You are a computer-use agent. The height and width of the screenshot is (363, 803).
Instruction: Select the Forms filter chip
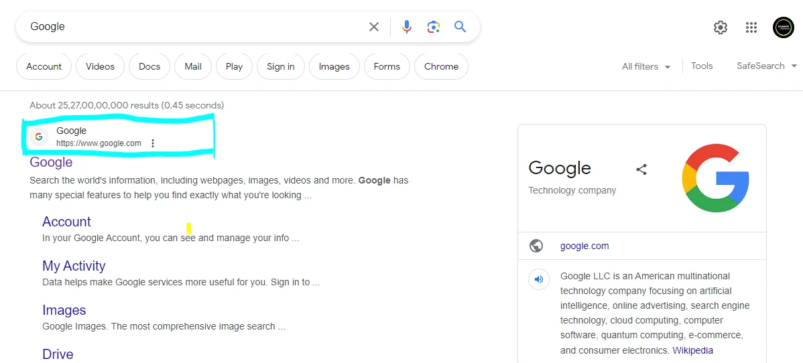(387, 66)
